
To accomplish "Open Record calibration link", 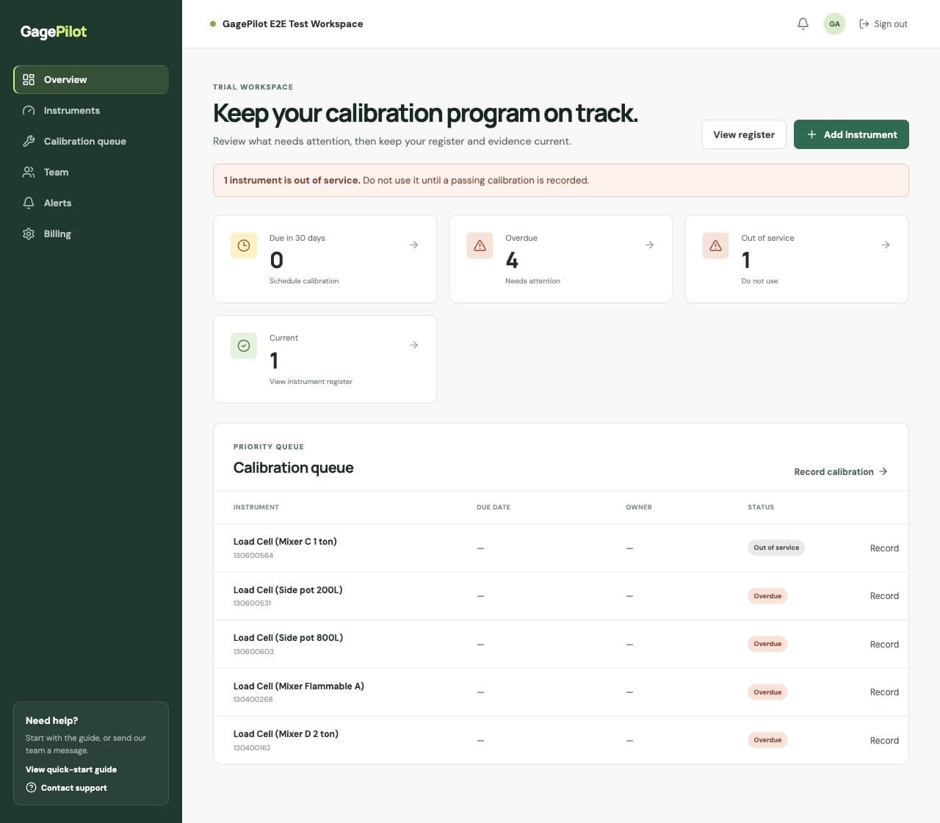I will tap(841, 471).
